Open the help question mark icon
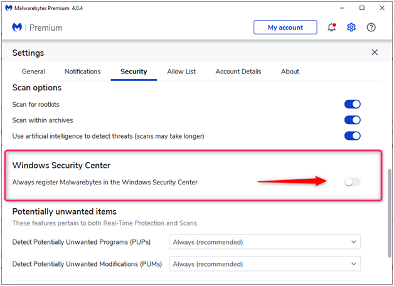This screenshot has height=286, width=394. (x=371, y=27)
